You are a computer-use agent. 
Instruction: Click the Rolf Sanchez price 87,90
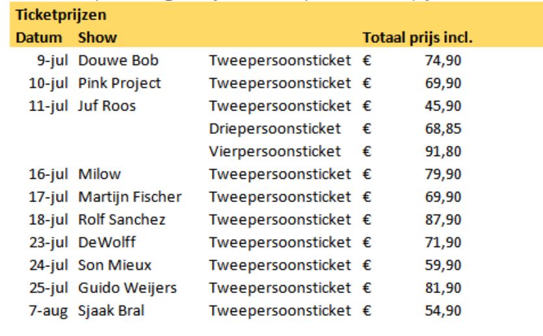point(443,220)
